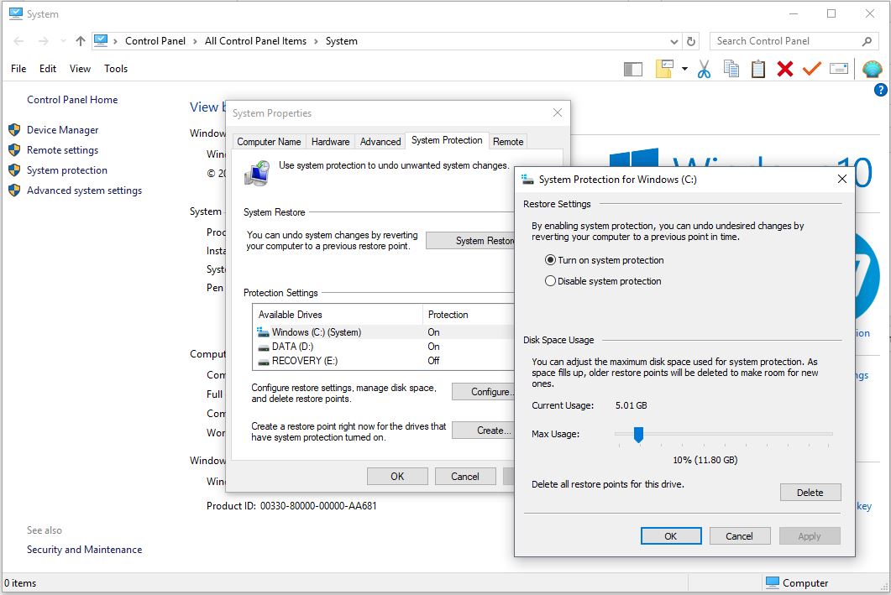This screenshot has height=595, width=891.
Task: Click the Delete button for restore points
Action: [810, 492]
